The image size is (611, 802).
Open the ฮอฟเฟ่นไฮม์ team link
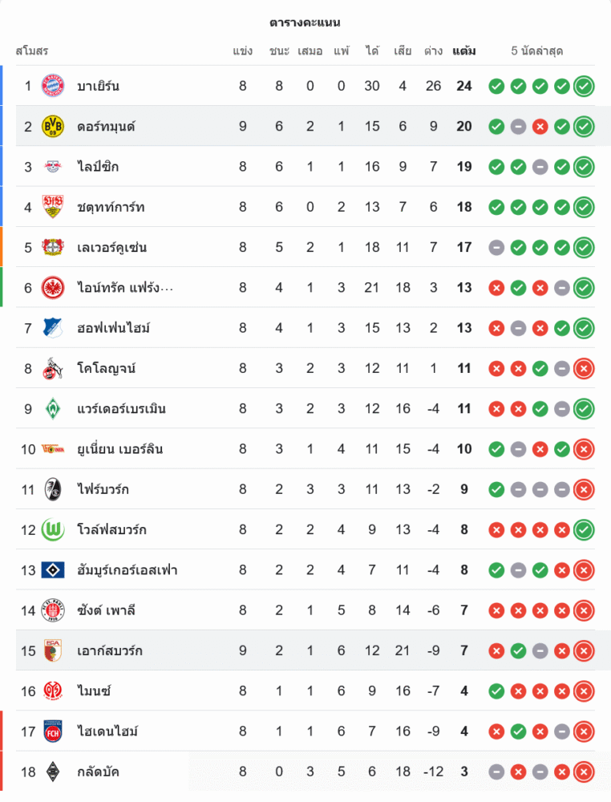[x=114, y=328]
